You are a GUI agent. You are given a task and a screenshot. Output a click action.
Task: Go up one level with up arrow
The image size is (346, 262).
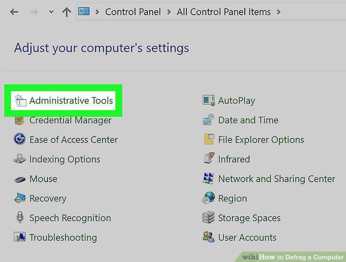(x=67, y=12)
